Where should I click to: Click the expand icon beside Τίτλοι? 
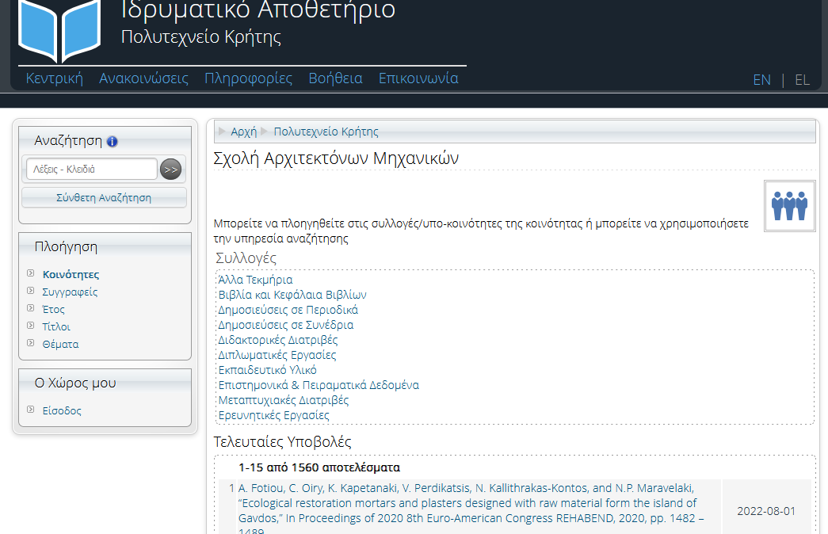[x=31, y=326]
